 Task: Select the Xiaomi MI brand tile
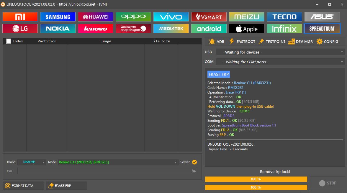20,17
